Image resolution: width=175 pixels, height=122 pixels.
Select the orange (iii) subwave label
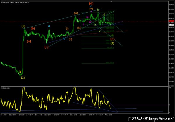[76, 13]
